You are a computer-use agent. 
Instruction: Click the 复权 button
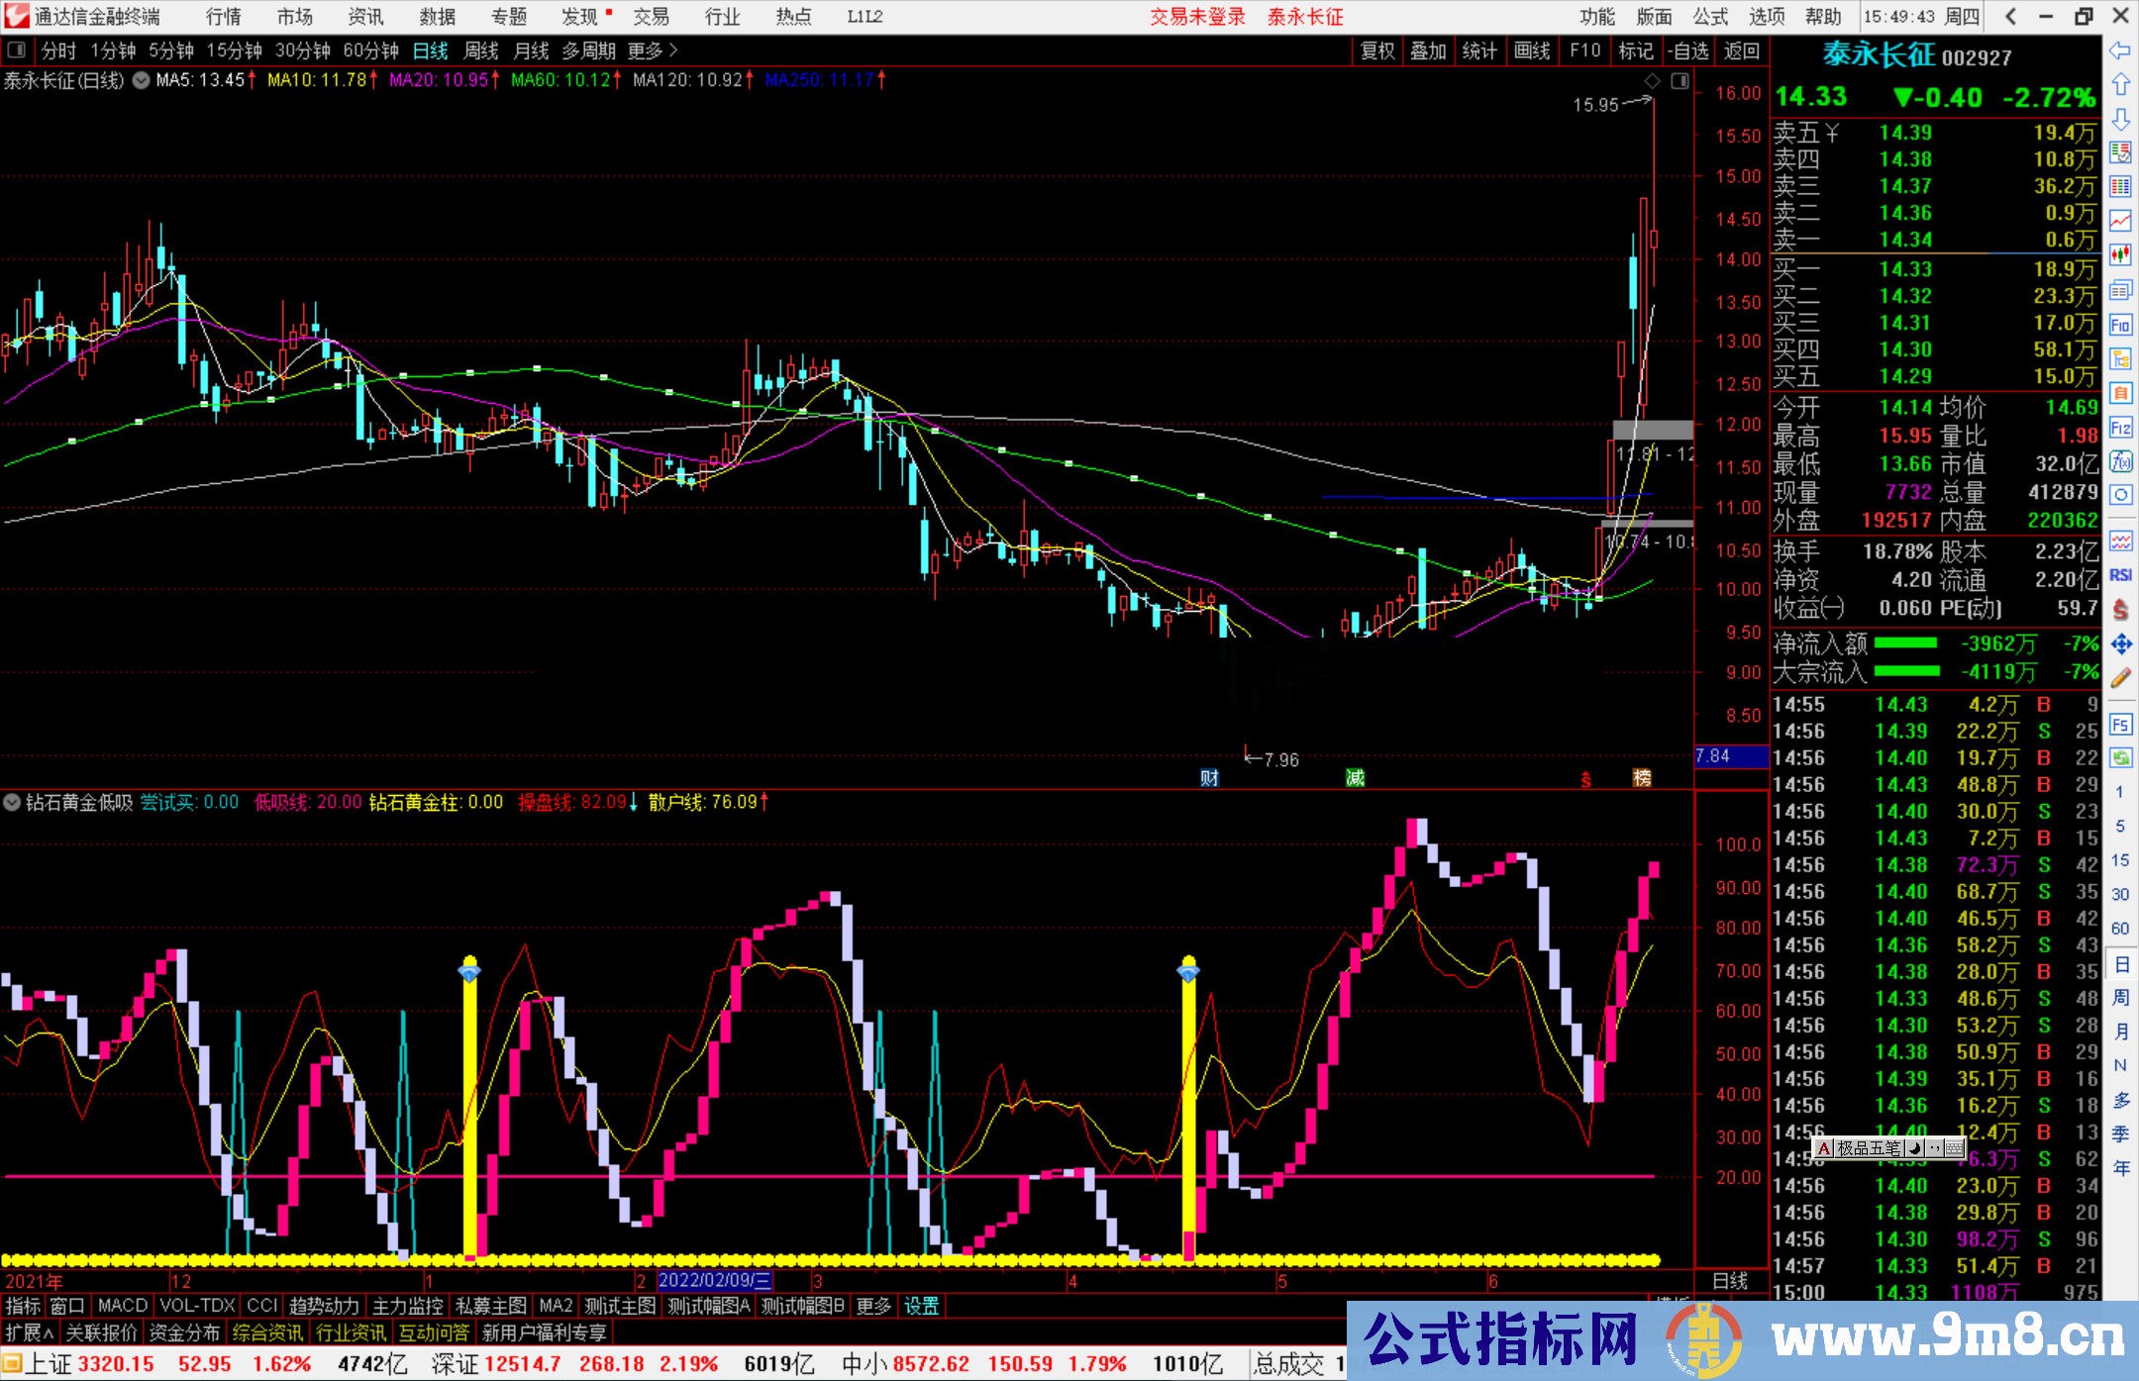pos(1377,50)
